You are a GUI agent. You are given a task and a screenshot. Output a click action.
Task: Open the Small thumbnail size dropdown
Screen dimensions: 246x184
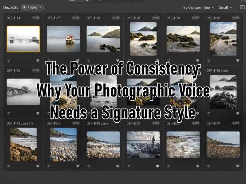tap(225, 7)
